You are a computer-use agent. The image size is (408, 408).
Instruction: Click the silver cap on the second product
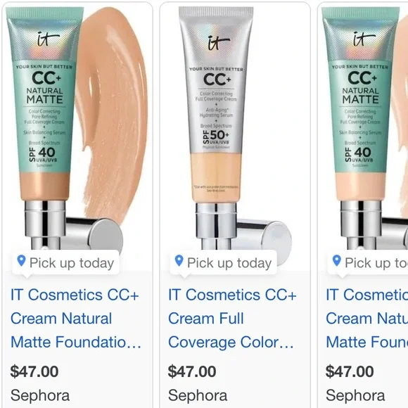(263, 236)
